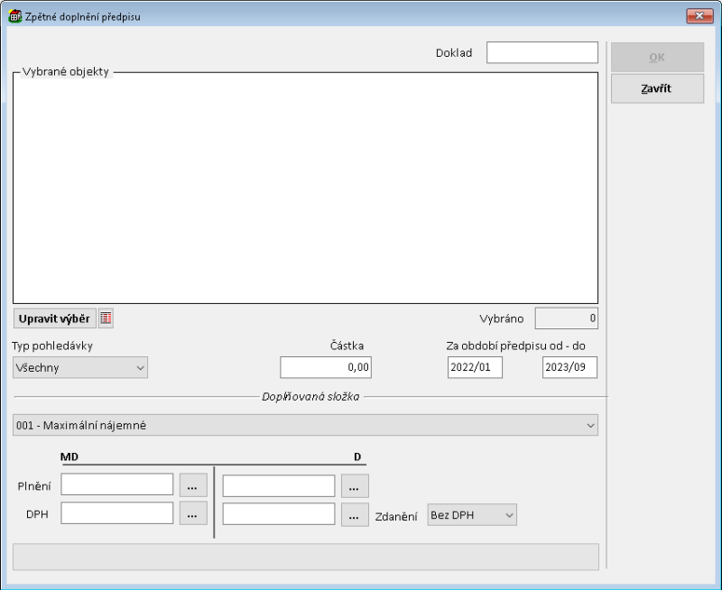Select the period start field 2022/01
Image resolution: width=722 pixels, height=590 pixels.
pos(475,367)
